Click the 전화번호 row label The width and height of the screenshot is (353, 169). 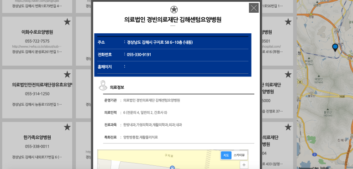(x=105, y=55)
